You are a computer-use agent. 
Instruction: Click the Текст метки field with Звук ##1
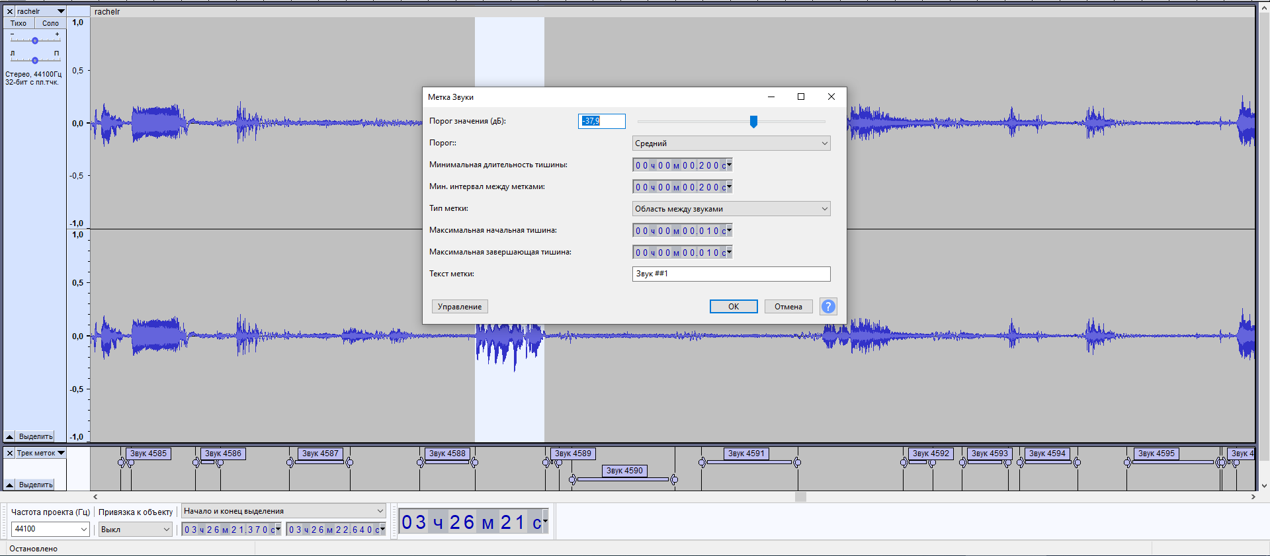(x=731, y=274)
